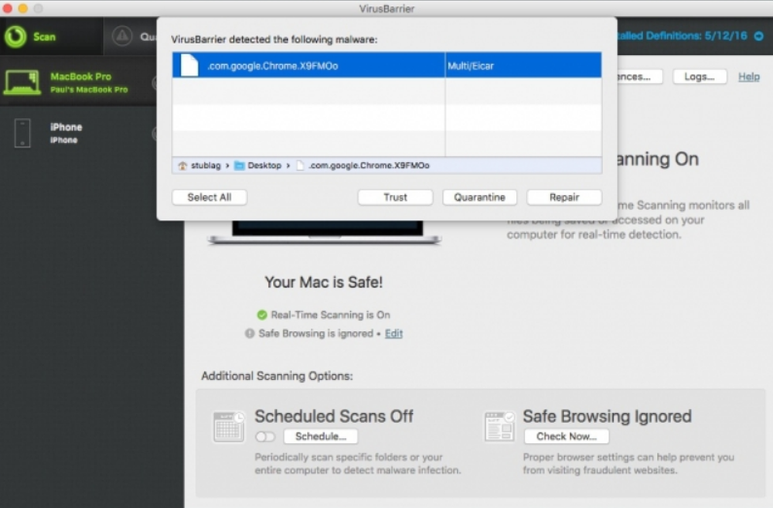Image resolution: width=773 pixels, height=508 pixels.
Task: Click the malware file document icon
Action: coord(189,65)
